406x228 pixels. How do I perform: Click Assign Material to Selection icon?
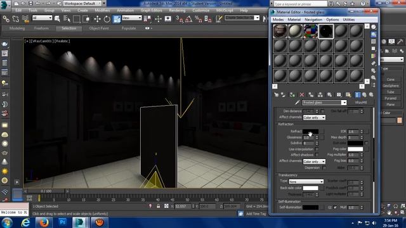292,95
